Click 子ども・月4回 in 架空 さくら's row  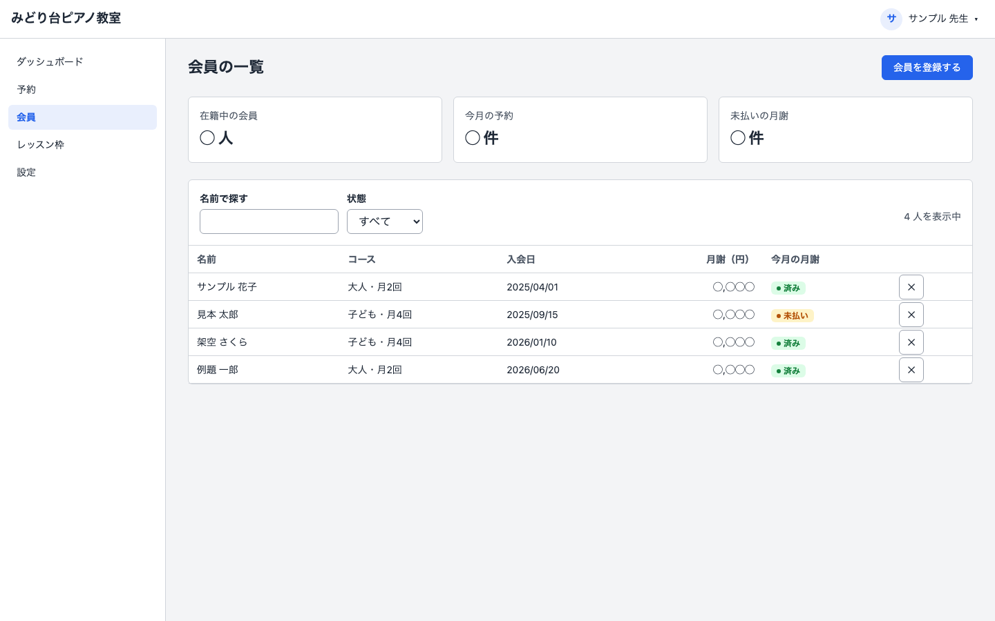pos(379,342)
